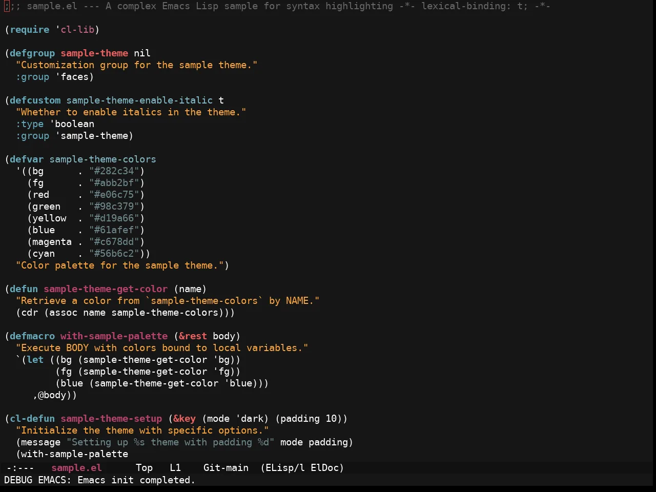Click the ,@body splice expression
This screenshot has width=656, height=492.
[x=52, y=395]
